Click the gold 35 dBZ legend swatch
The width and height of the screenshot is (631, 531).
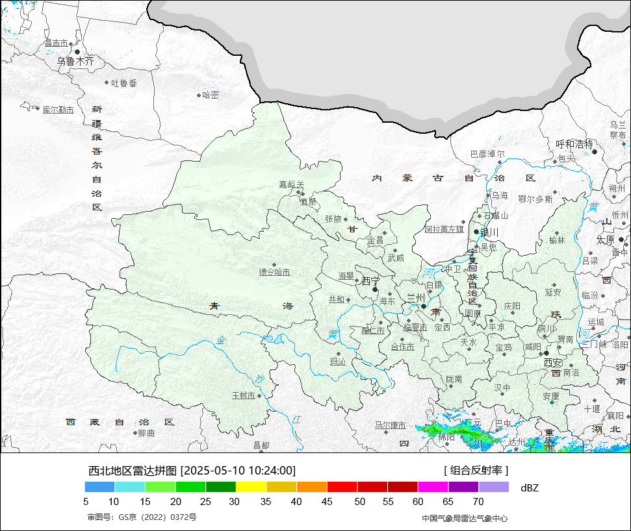pos(281,488)
